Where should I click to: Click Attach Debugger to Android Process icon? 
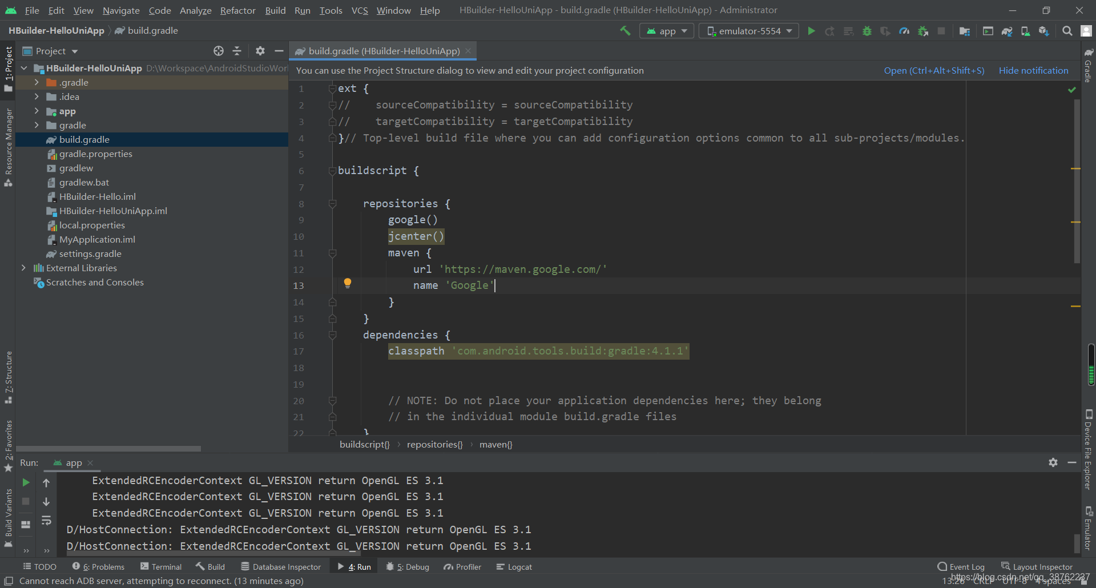coord(923,31)
